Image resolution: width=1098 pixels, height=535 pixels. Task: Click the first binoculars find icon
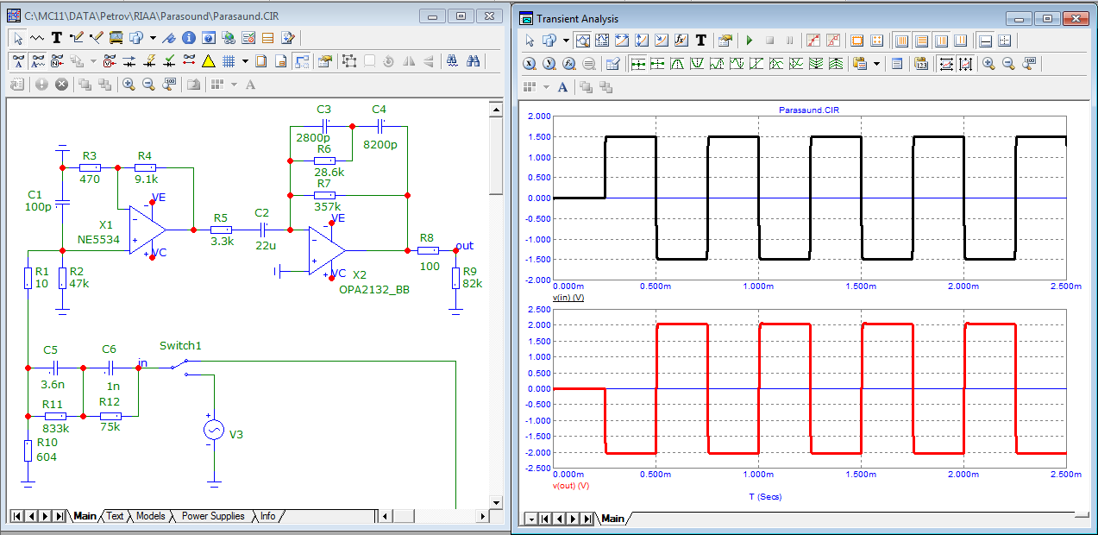tap(451, 61)
